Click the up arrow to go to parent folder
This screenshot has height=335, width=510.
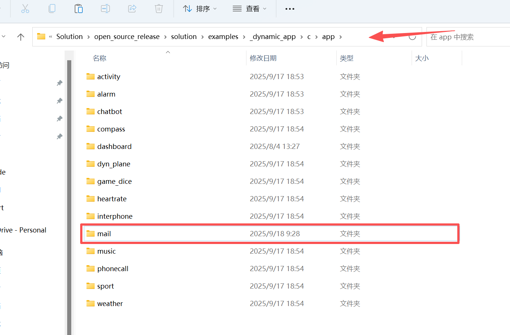(20, 36)
